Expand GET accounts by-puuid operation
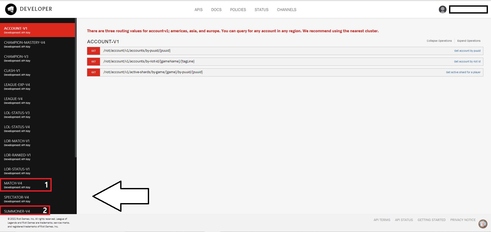Viewport: 491px width, 232px height. 285,51
